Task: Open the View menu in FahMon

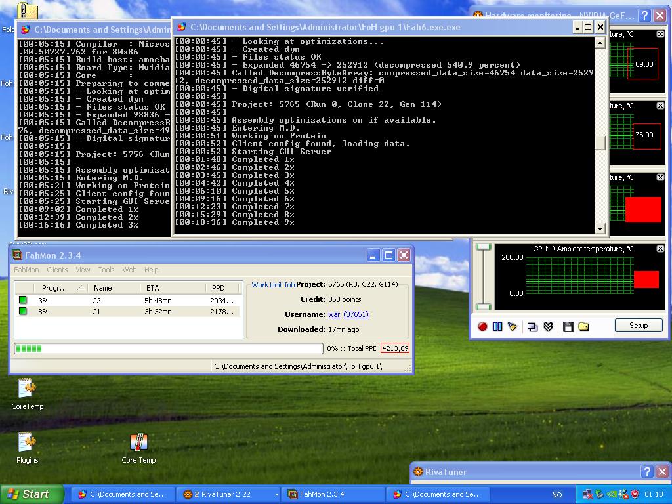Action: tap(83, 270)
